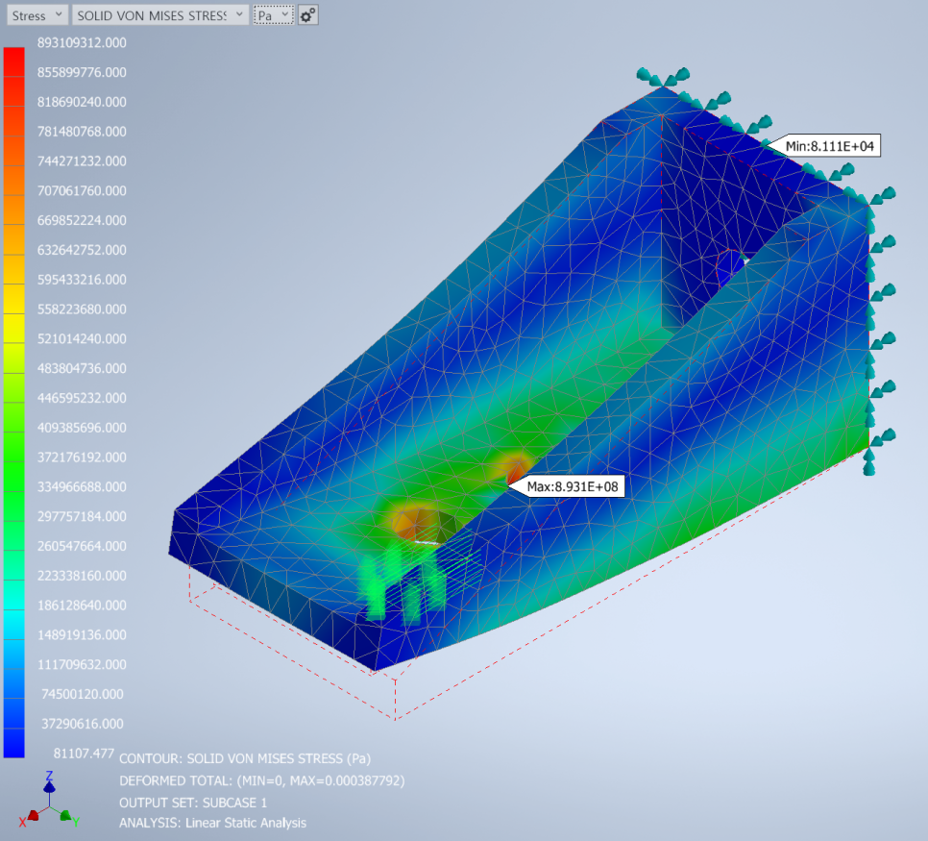Image resolution: width=928 pixels, height=841 pixels.
Task: Open the Pa units dropdown
Action: tap(272, 15)
